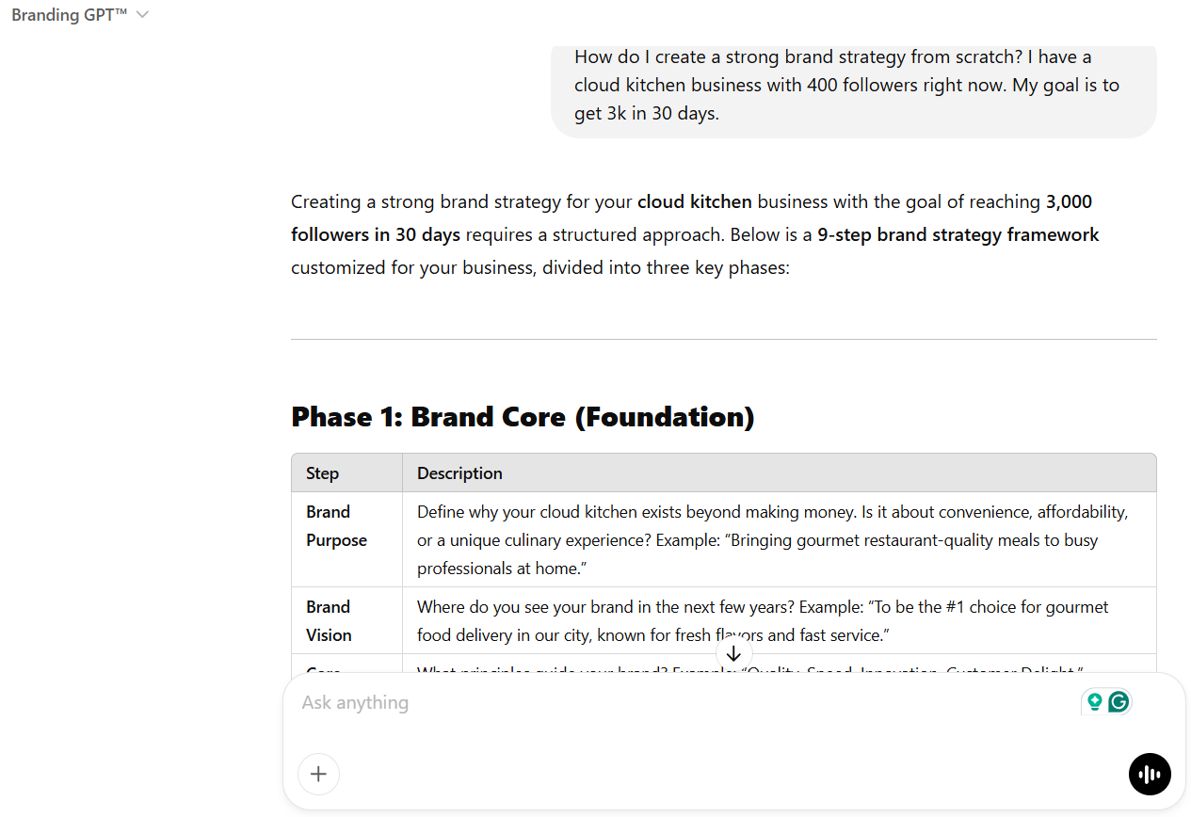Image resolution: width=1191 pixels, height=817 pixels.
Task: Click the Branding GPT™ title label
Action: (69, 15)
